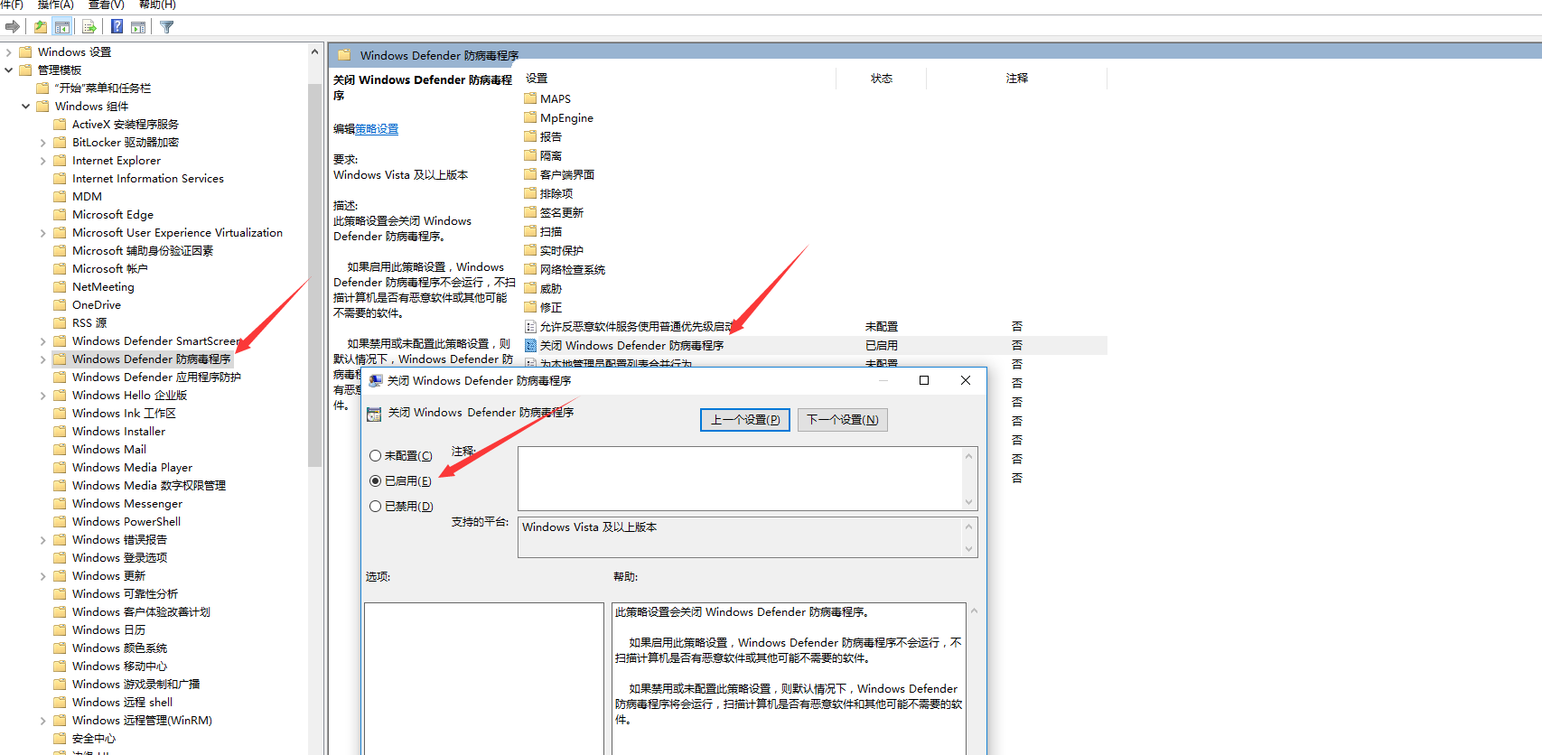The width and height of the screenshot is (1542, 755).
Task: Click the 状态 column header
Action: 882,79
